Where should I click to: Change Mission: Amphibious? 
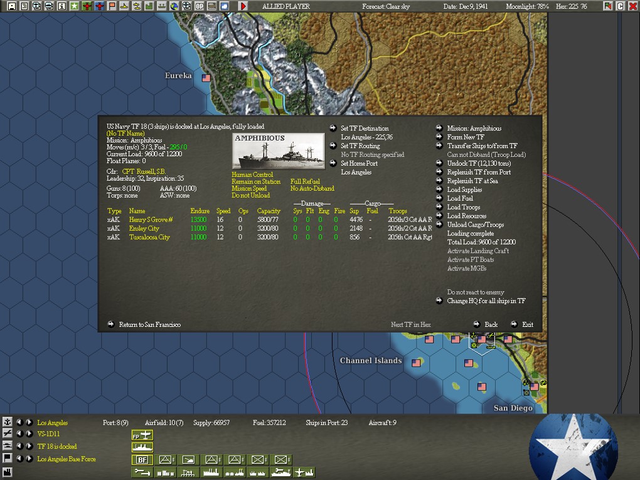pyautogui.click(x=474, y=128)
